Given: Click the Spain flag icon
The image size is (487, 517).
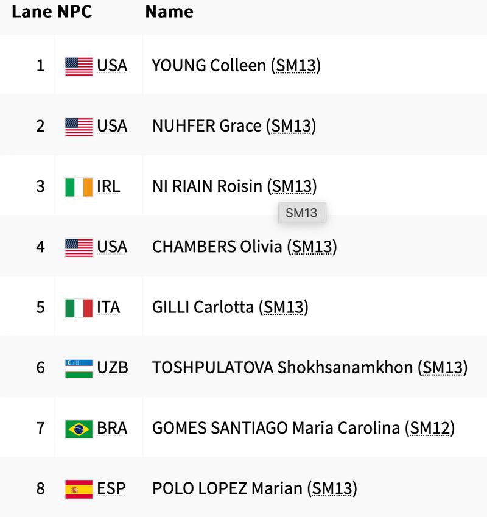Looking at the screenshot, I should click(x=79, y=490).
